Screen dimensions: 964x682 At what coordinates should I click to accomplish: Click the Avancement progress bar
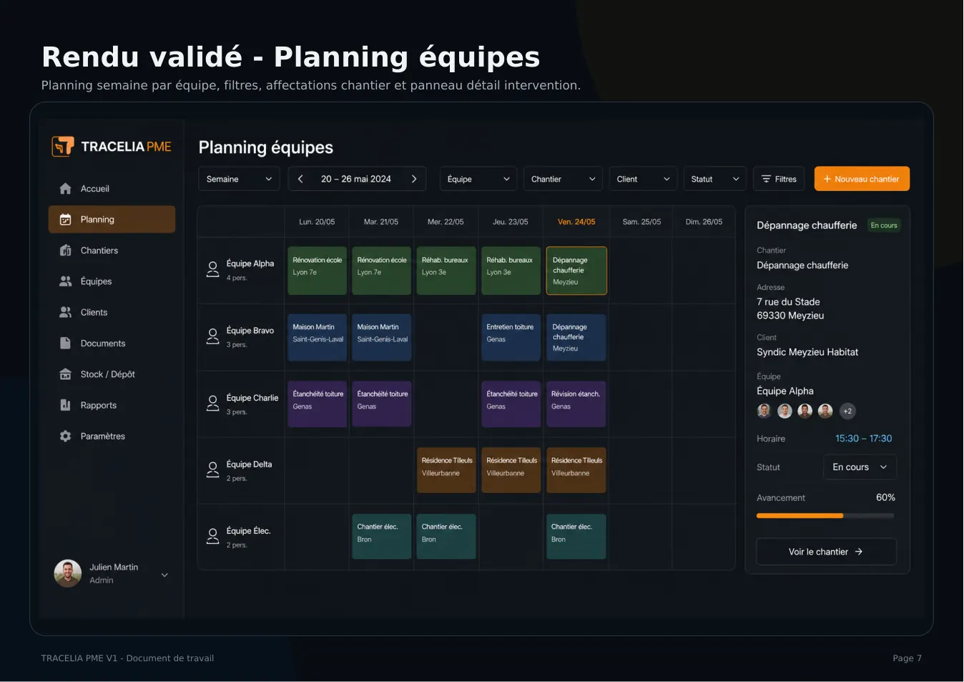click(x=825, y=516)
